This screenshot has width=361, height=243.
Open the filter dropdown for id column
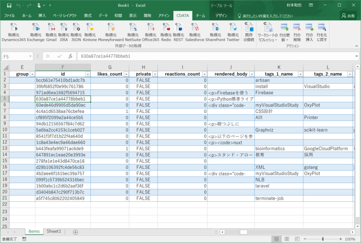(88, 74)
